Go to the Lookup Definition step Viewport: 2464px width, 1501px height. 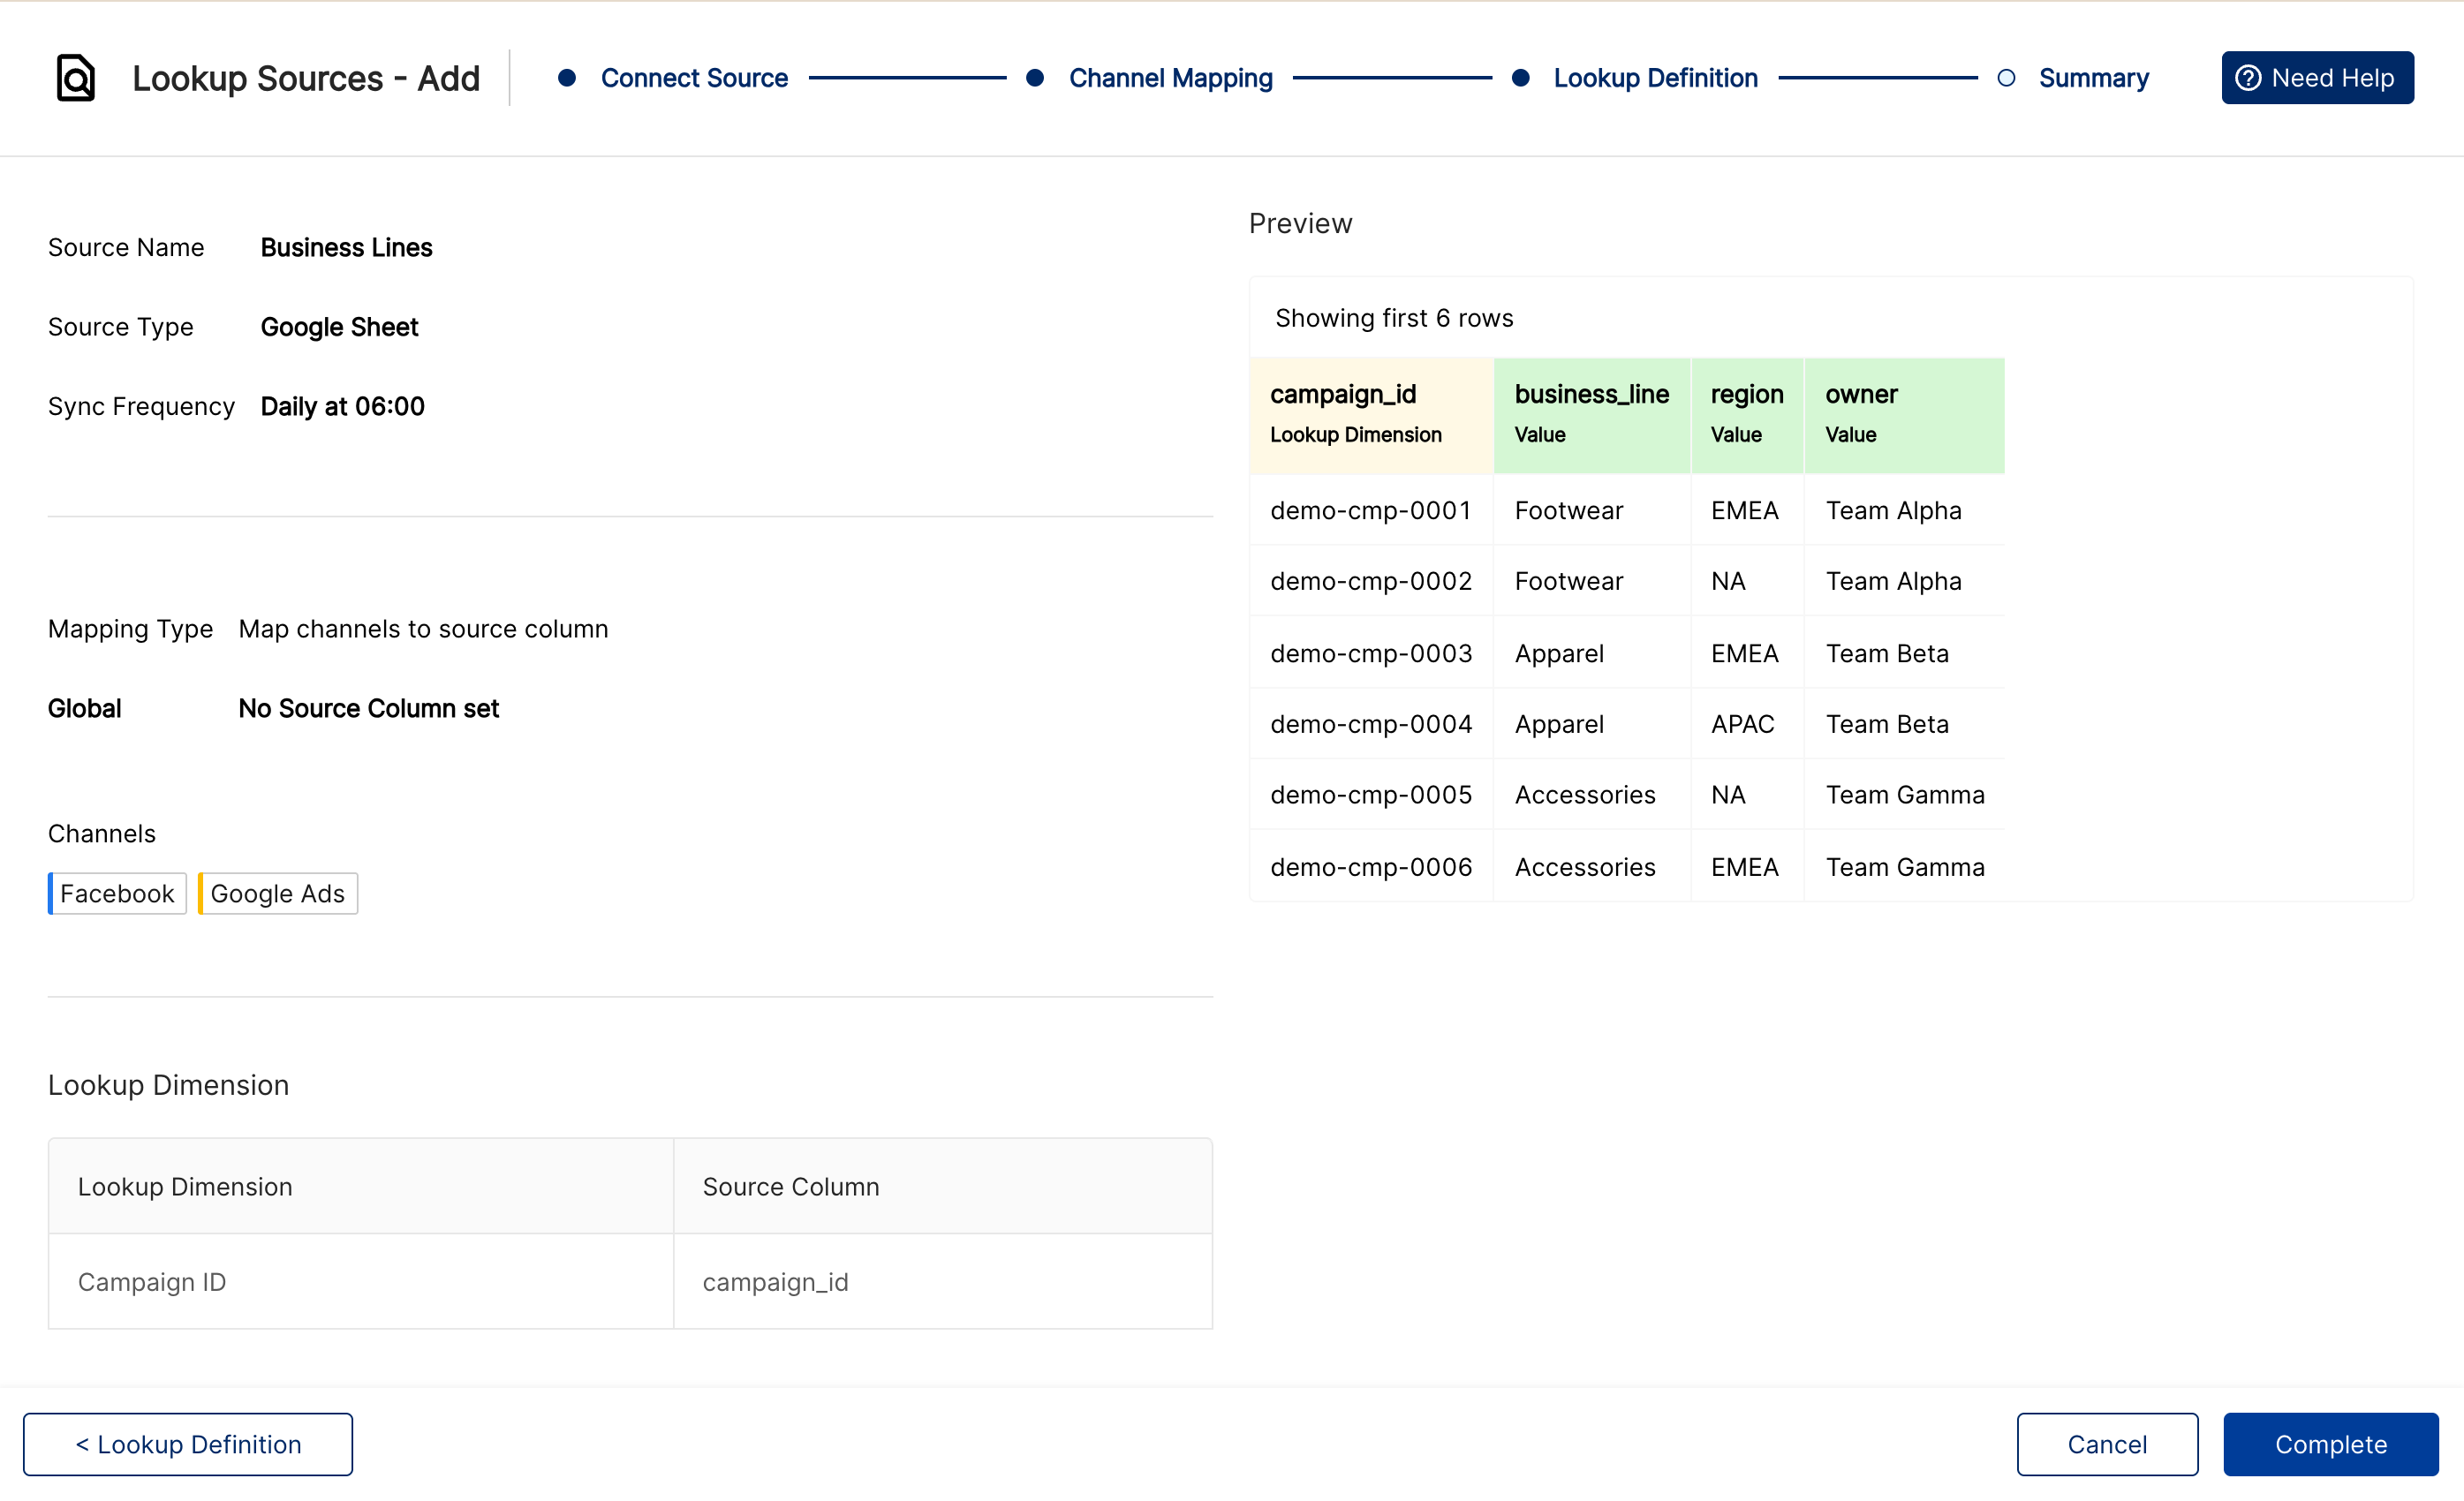1655,78
